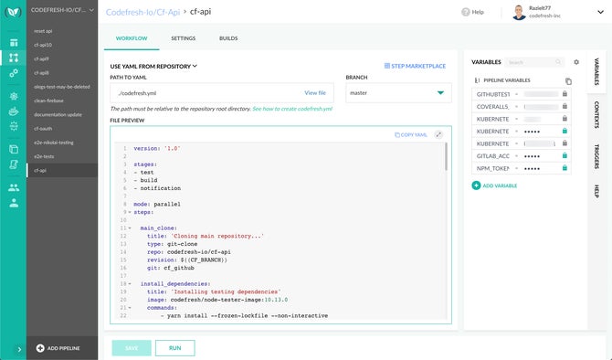
Task: Collapse the steps block at line 9
Action: (130, 212)
